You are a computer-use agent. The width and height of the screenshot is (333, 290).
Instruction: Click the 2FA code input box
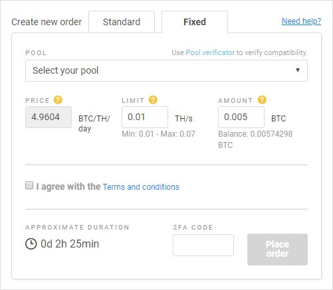[203, 246]
